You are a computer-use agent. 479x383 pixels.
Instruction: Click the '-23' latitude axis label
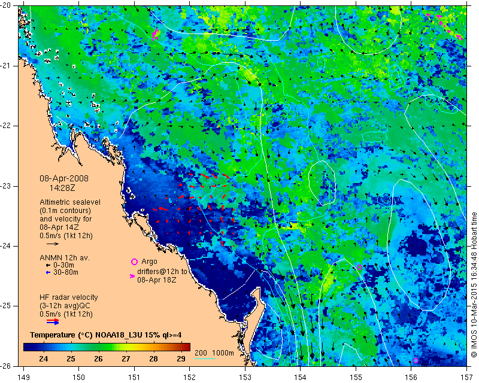click(5, 186)
